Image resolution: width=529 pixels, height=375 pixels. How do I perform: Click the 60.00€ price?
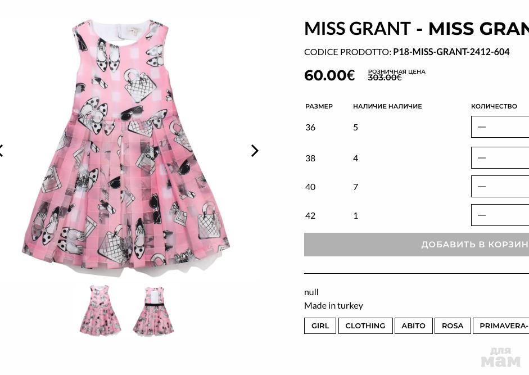329,75
